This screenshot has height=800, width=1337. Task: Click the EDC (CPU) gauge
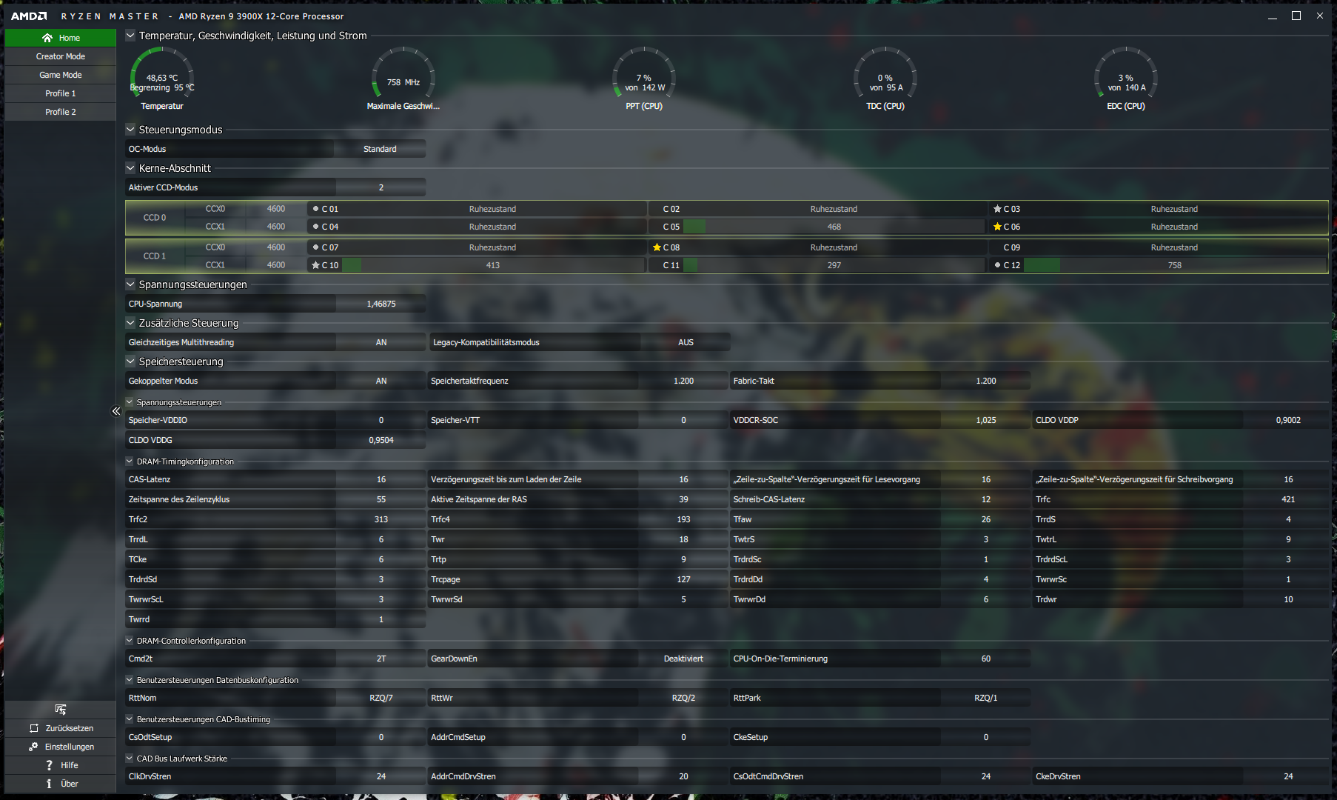pos(1126,74)
